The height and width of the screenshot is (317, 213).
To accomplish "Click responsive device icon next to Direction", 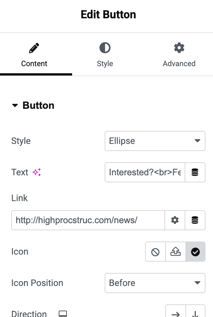I will [63, 314].
